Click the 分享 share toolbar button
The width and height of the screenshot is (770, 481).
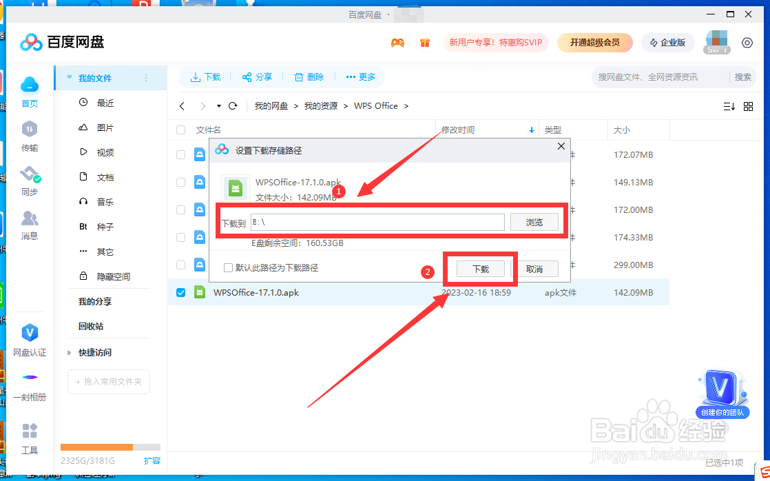pos(258,77)
